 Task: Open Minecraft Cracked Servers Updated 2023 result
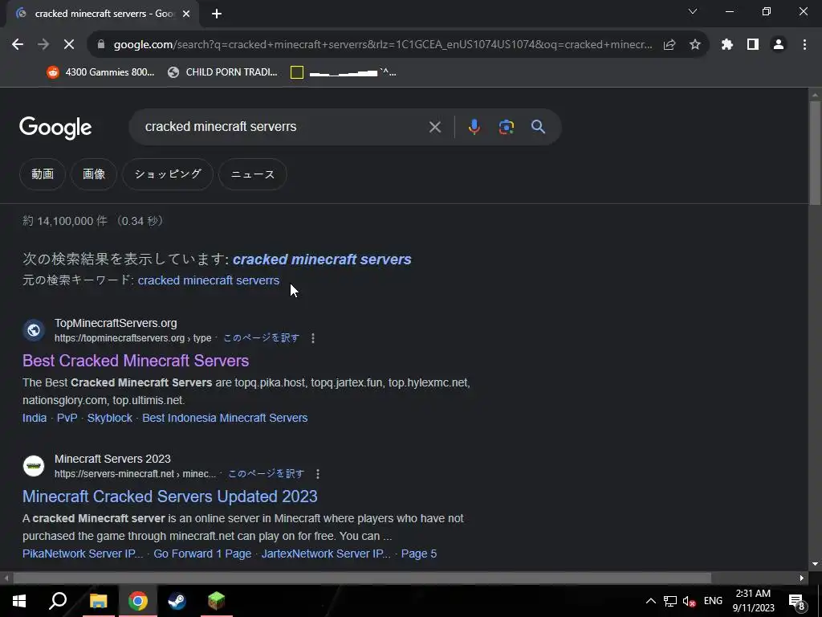(170, 496)
